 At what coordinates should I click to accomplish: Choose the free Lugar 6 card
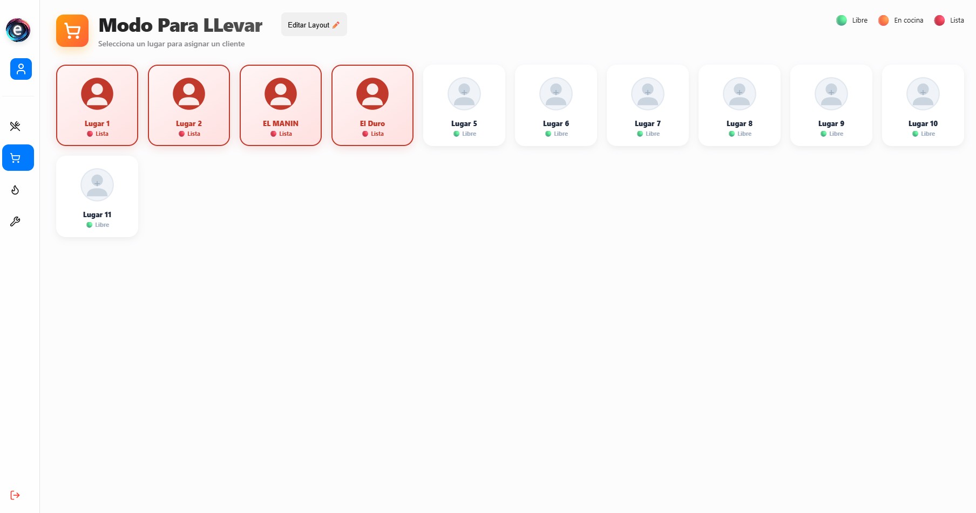556,106
